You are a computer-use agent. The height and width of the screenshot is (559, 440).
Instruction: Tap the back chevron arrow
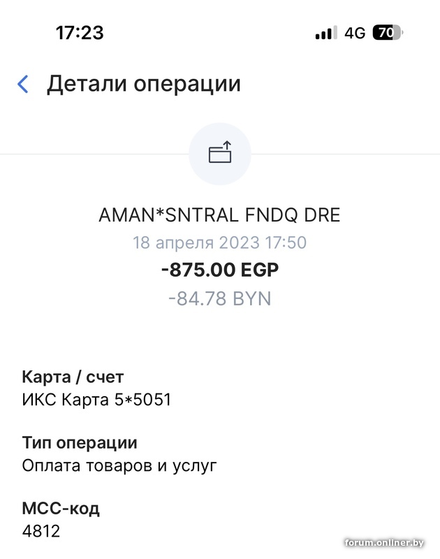pyautogui.click(x=23, y=85)
